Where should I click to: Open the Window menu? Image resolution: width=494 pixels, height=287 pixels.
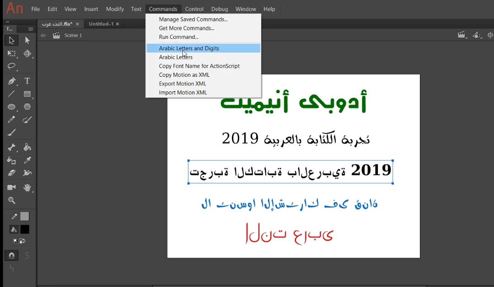(x=246, y=9)
